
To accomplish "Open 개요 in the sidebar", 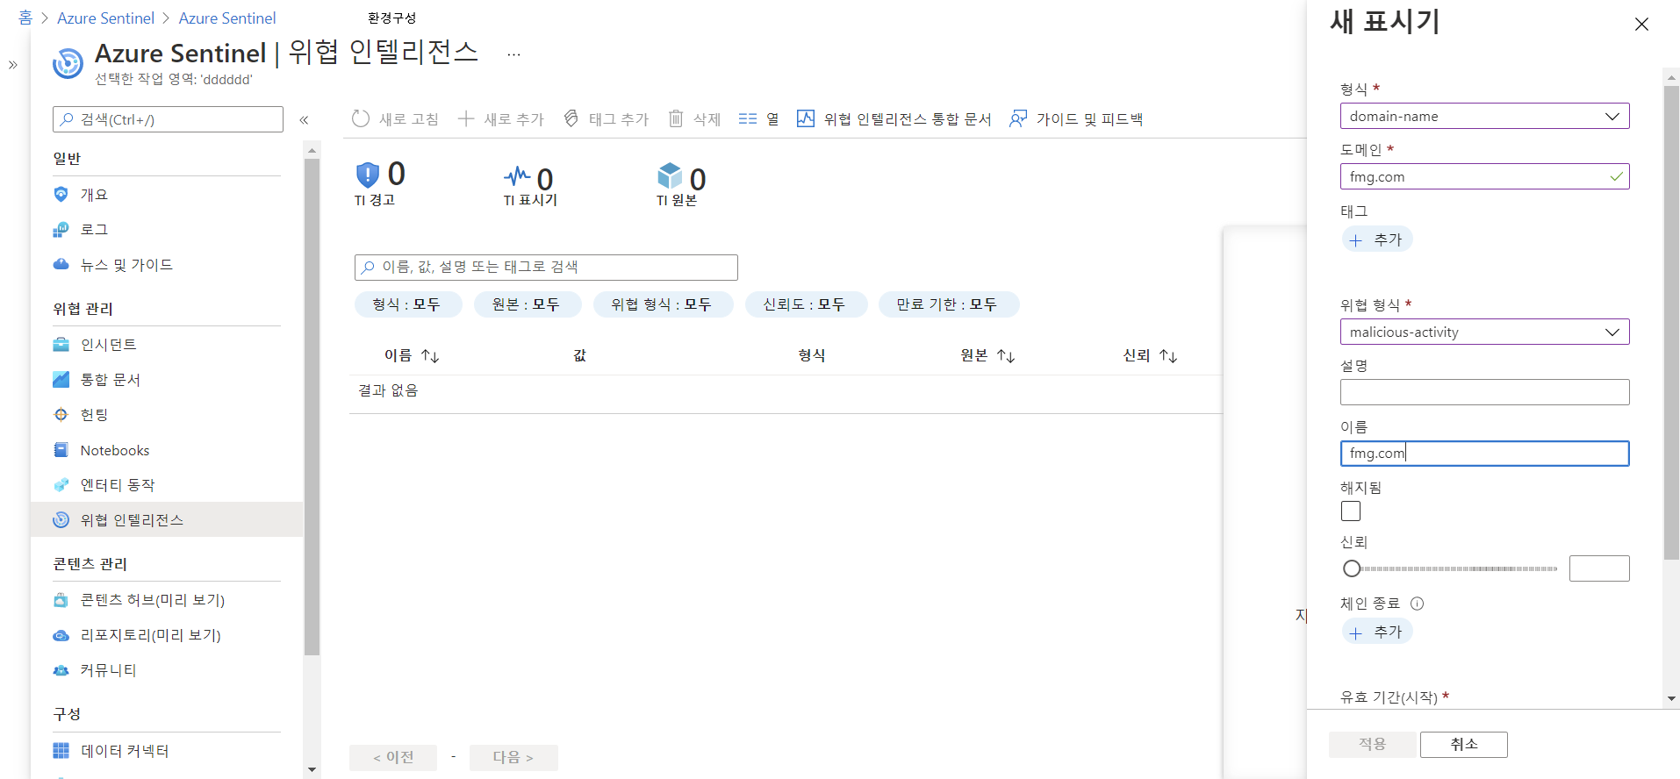I will click(167, 195).
